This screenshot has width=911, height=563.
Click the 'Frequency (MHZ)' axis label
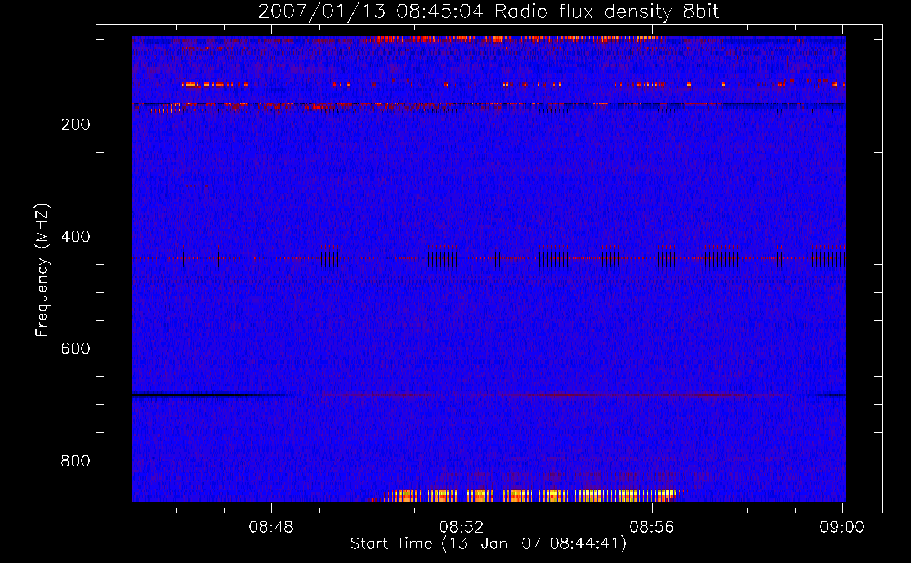point(42,270)
